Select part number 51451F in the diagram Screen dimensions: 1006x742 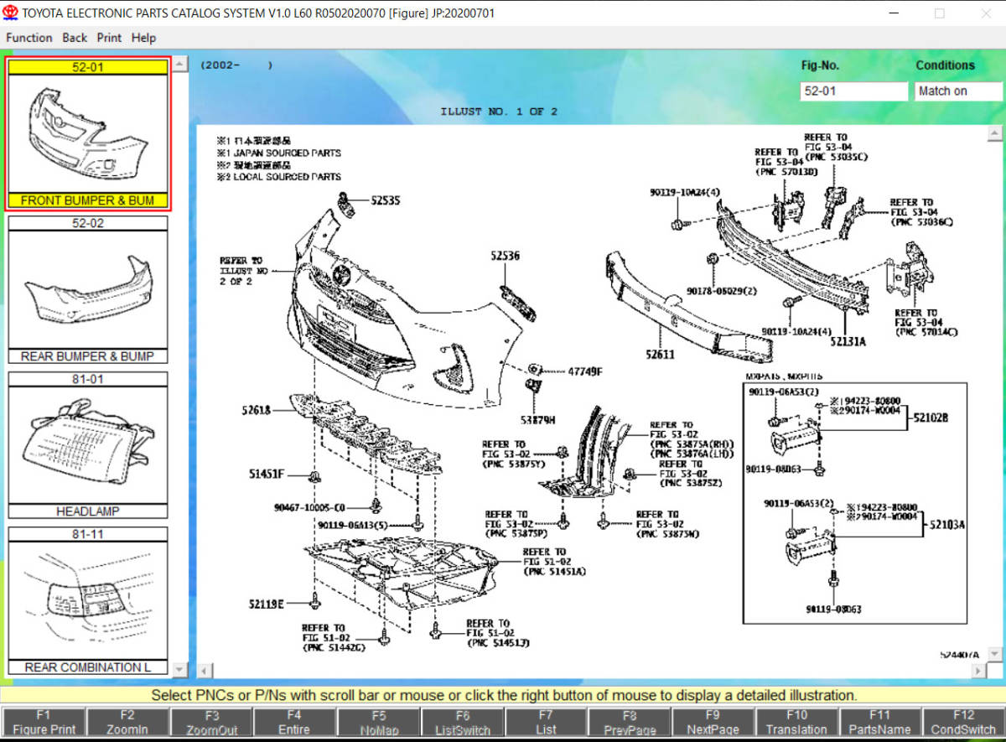pos(267,475)
